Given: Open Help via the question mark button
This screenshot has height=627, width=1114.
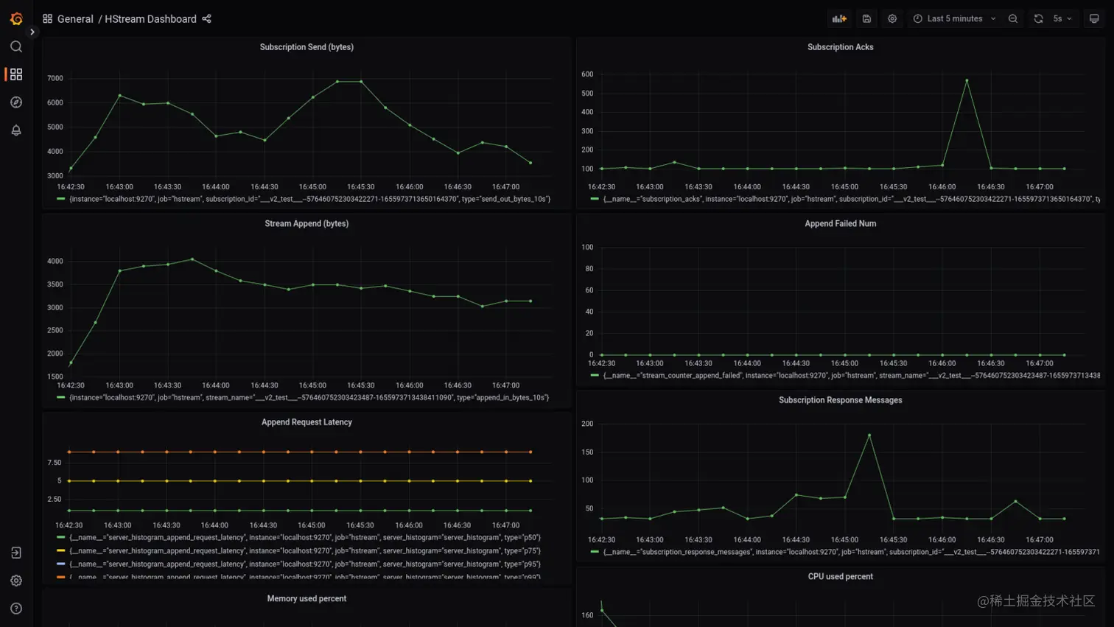Looking at the screenshot, I should tap(16, 608).
